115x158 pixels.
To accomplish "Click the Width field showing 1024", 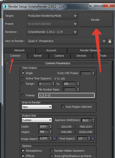I will tap(44, 126).
